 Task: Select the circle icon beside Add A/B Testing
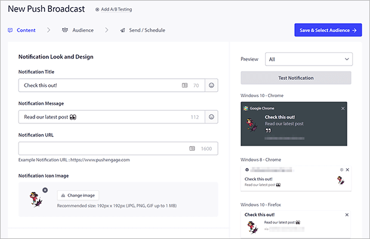pos(97,10)
